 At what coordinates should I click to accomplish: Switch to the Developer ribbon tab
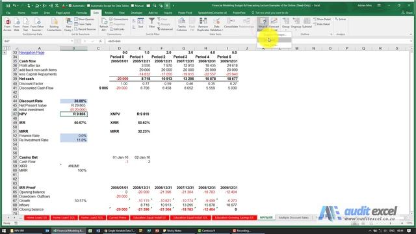click(x=136, y=12)
